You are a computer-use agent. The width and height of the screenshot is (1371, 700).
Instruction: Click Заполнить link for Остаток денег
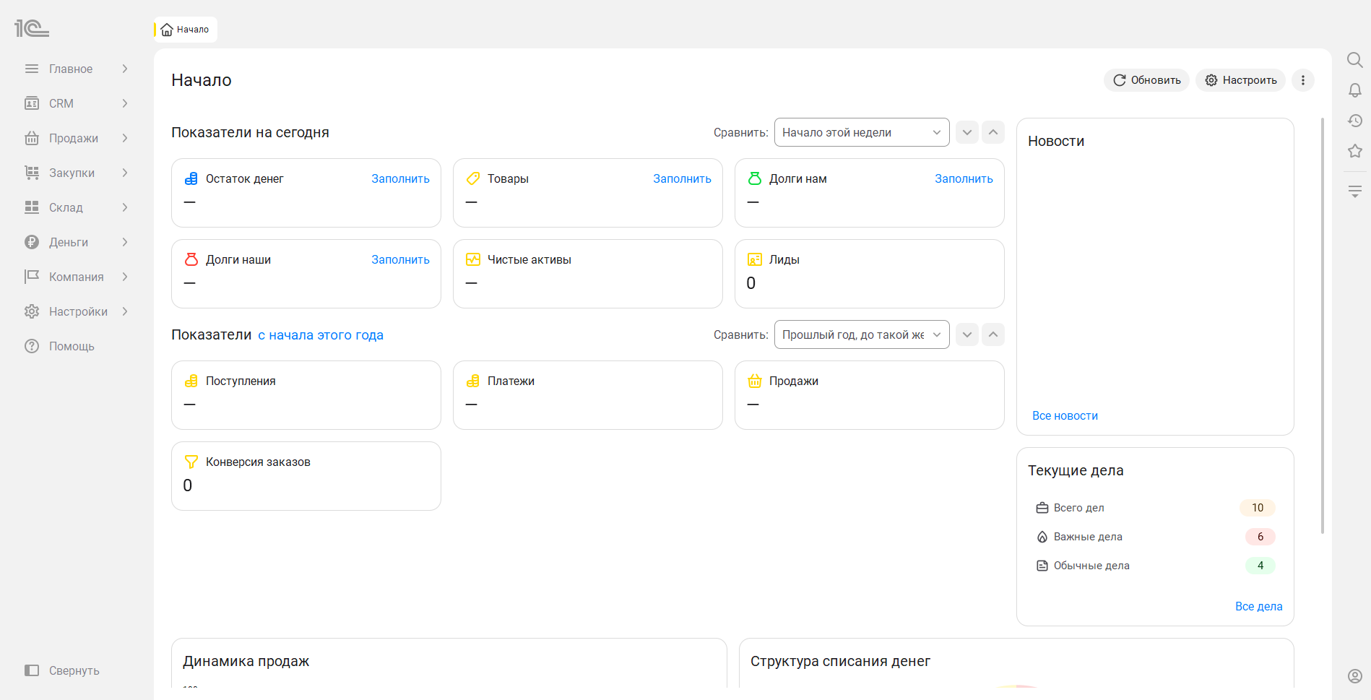pyautogui.click(x=400, y=178)
